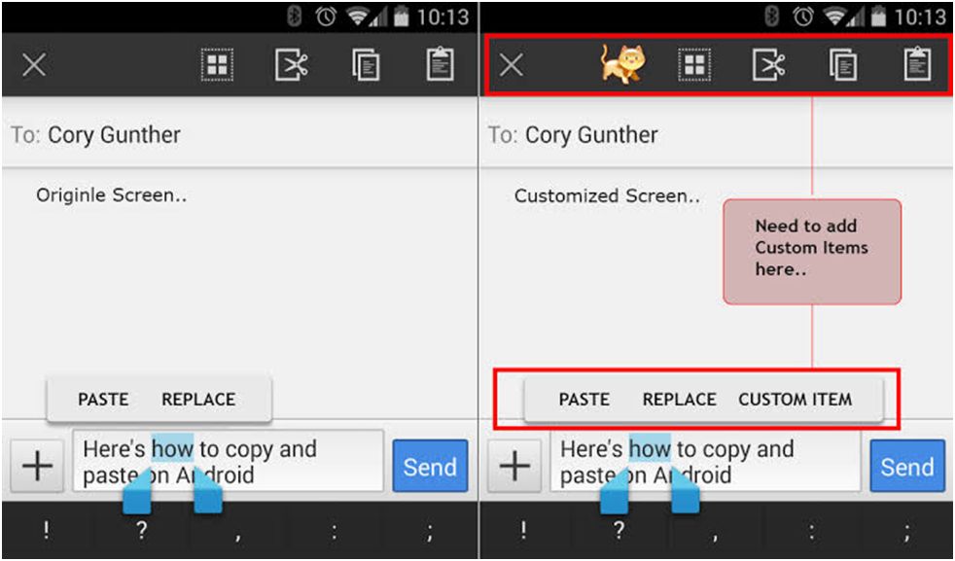
Task: Dismiss selection with X in Customized screen
Action: (x=512, y=64)
